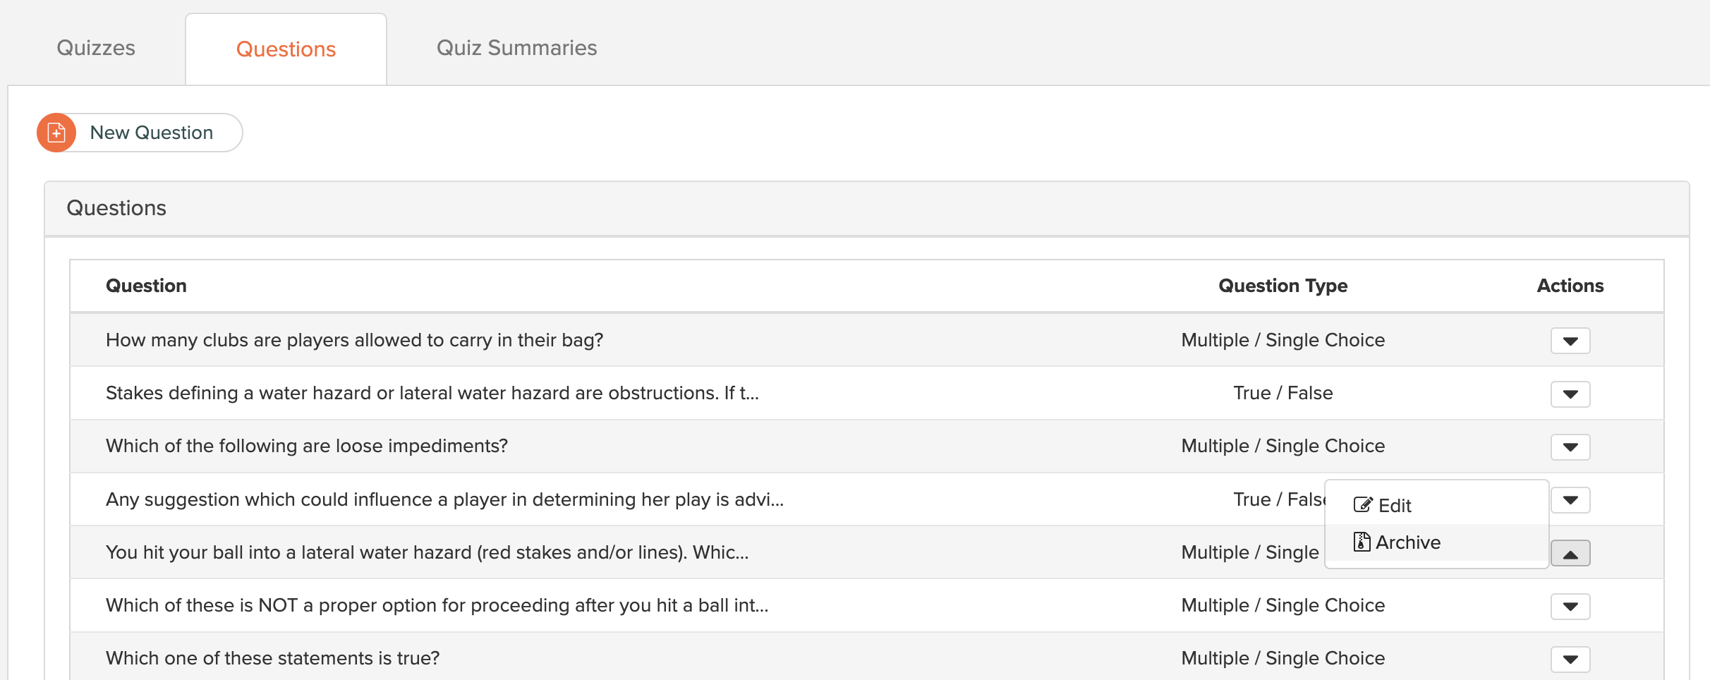Open actions dropdown for 'statements is true' question

pos(1570,660)
